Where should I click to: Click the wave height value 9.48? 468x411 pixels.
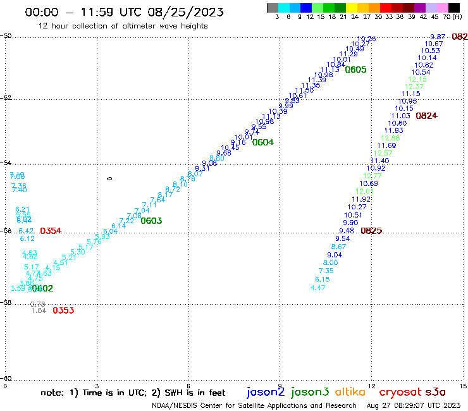point(347,231)
